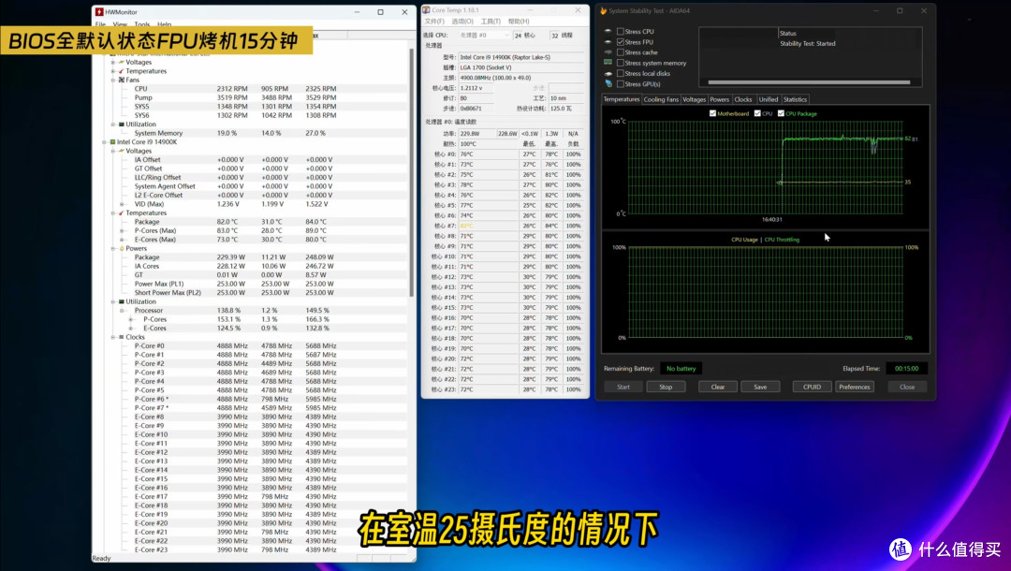The height and width of the screenshot is (571, 1011).
Task: Open the 工具(T) menu in Core Temp
Action: click(490, 22)
